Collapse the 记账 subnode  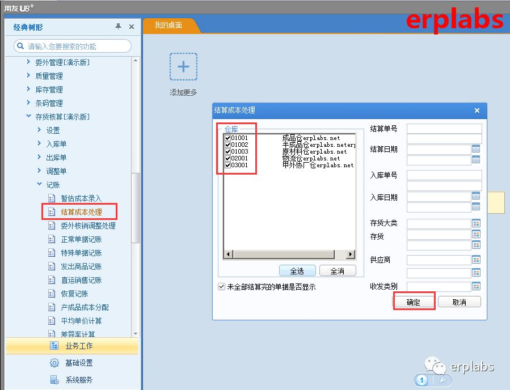coord(39,184)
